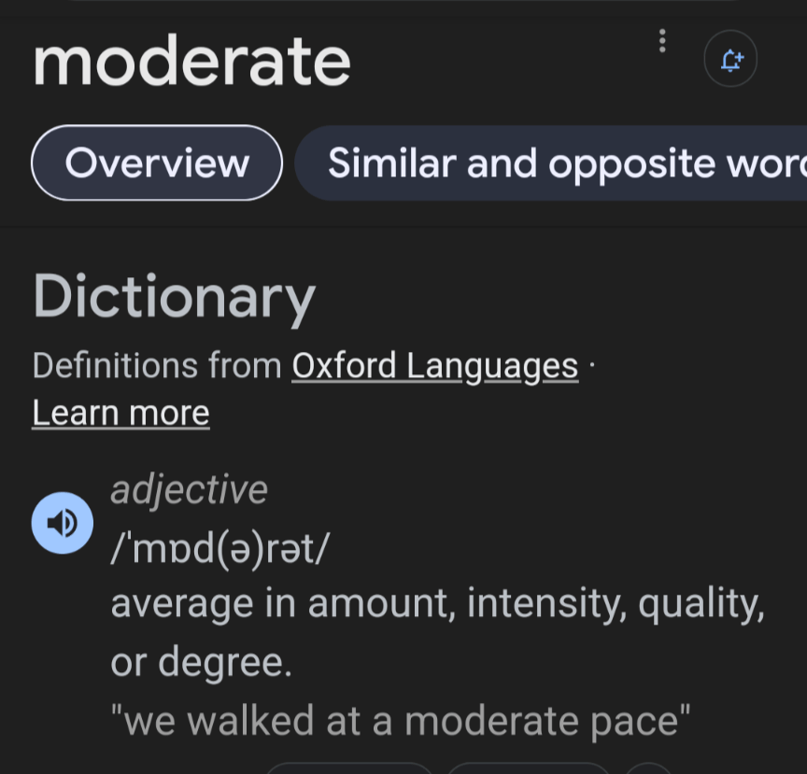Open the Oxford Languages link
Viewport: 807px width, 774px height.
[x=434, y=366]
